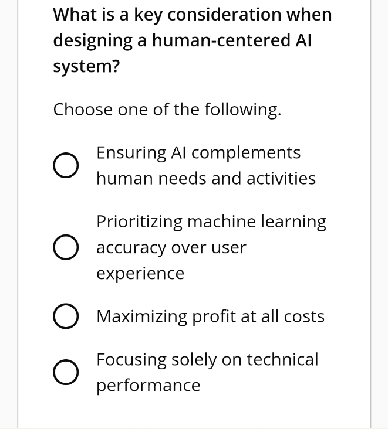Select the radio for 'Ensuring AI complements human needs'
Screen dimensions: 388x429
66,165
